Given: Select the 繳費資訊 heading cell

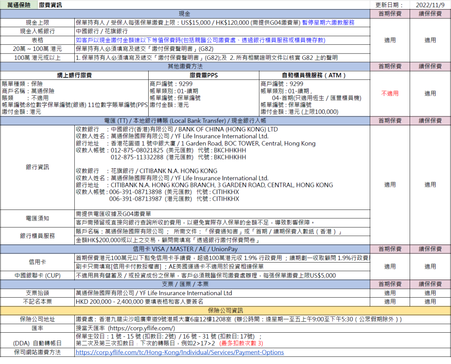Looking at the screenshot, I should (50, 5).
